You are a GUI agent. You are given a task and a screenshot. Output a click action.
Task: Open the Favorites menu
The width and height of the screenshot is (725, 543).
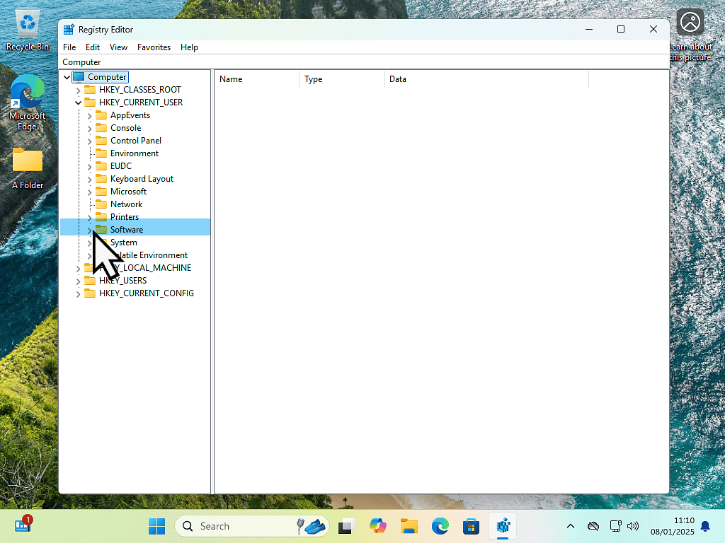pos(154,47)
